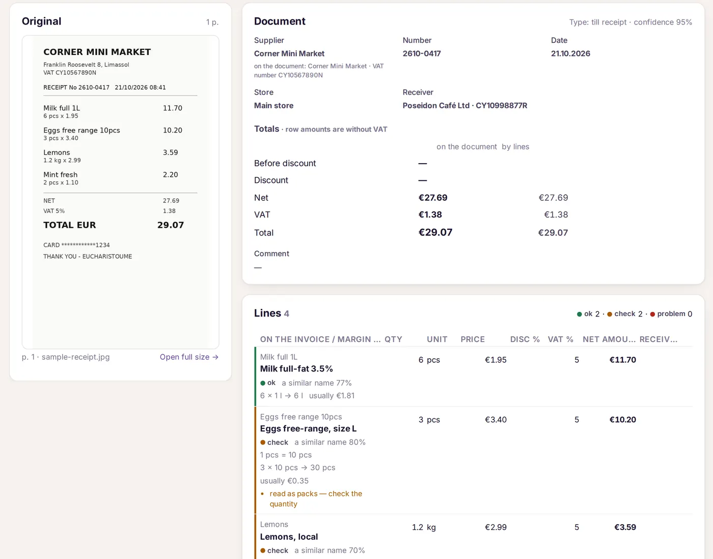Click the ok status on Milk line

click(x=268, y=383)
